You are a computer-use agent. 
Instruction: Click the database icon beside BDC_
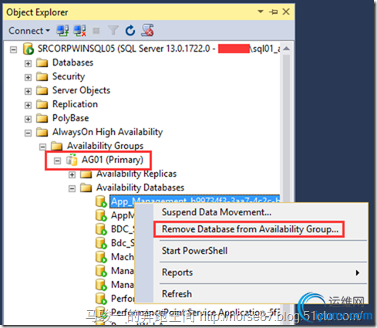pyautogui.click(x=101, y=229)
